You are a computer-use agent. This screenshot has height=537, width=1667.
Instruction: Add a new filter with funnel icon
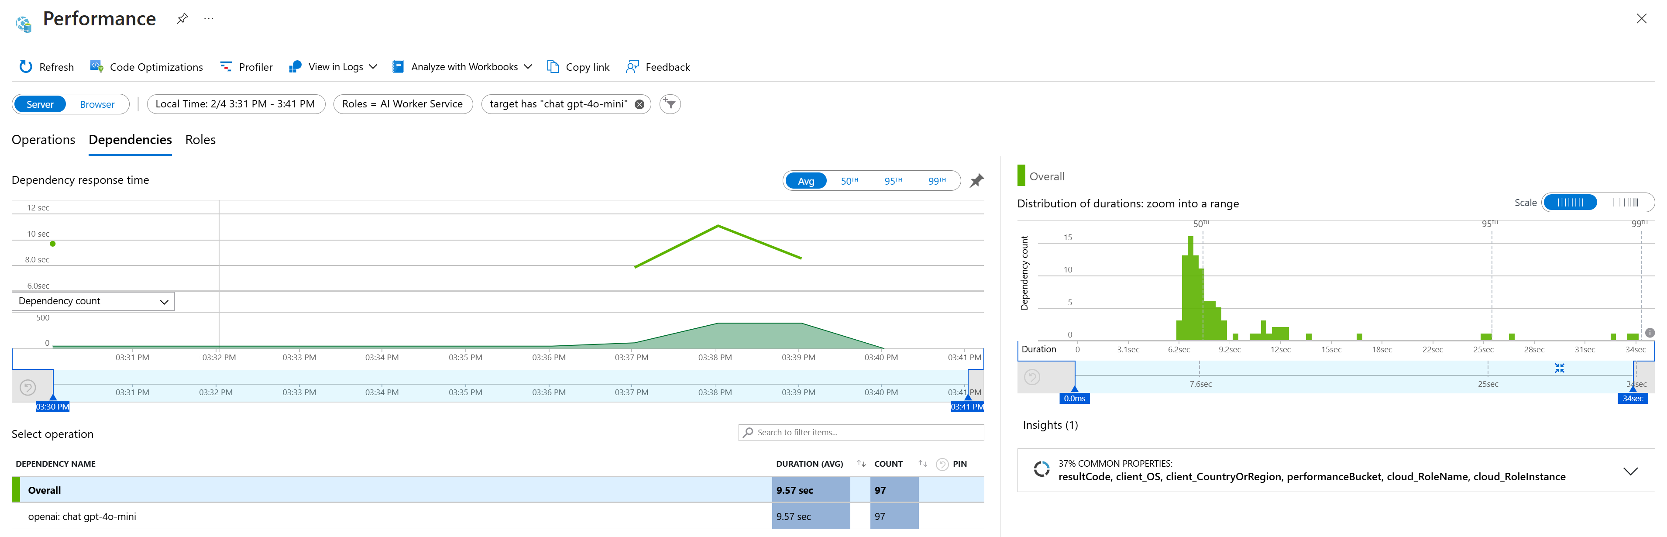pyautogui.click(x=670, y=104)
